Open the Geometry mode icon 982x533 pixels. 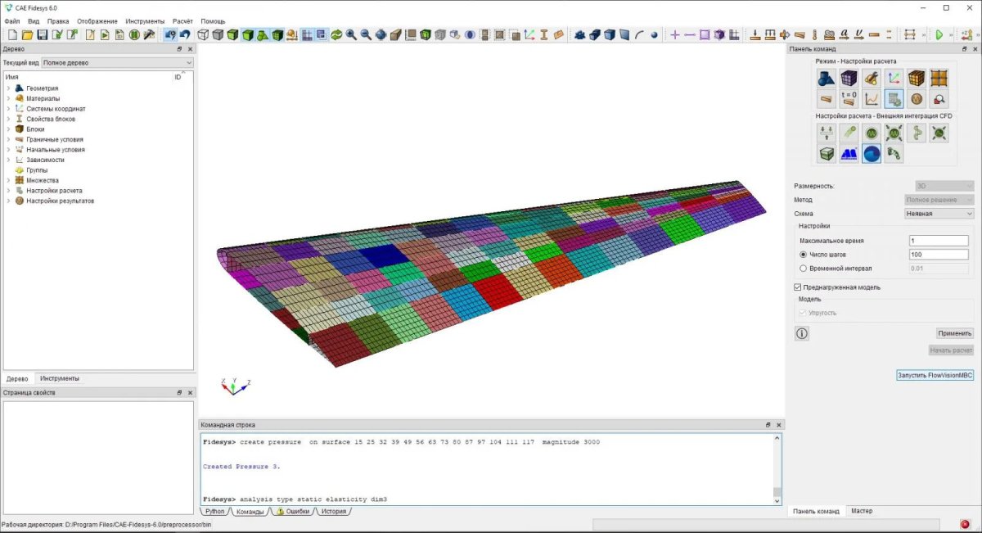[x=826, y=79]
